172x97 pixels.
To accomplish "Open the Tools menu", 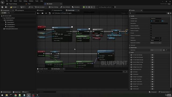I will click(x=37, y=1).
